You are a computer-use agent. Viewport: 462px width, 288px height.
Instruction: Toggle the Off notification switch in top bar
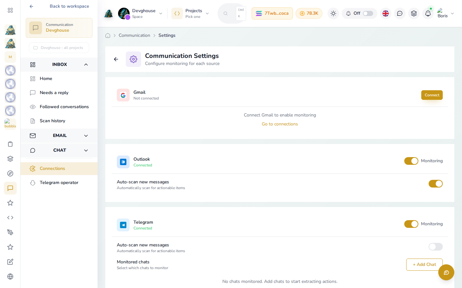pyautogui.click(x=368, y=13)
